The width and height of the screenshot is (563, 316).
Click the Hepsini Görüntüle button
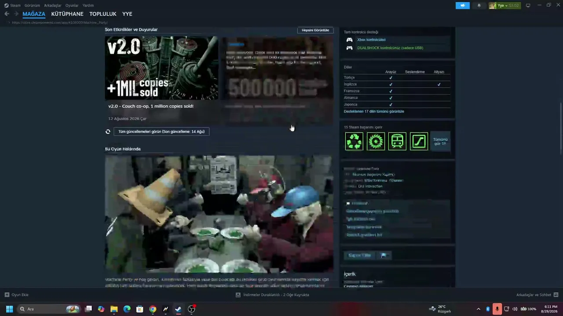pyautogui.click(x=315, y=30)
